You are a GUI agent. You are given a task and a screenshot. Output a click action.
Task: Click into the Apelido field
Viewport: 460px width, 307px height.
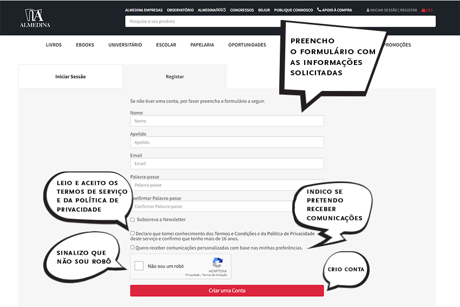pyautogui.click(x=227, y=142)
